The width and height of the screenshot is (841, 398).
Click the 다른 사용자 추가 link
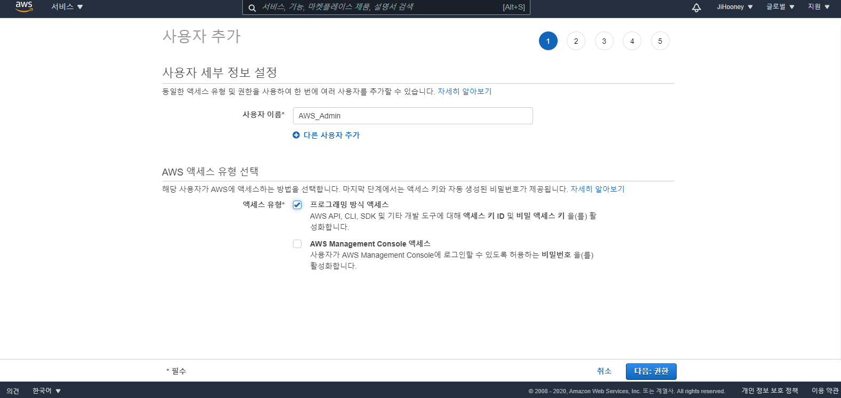[x=331, y=135]
